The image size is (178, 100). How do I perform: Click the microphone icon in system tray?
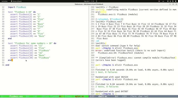173,1
